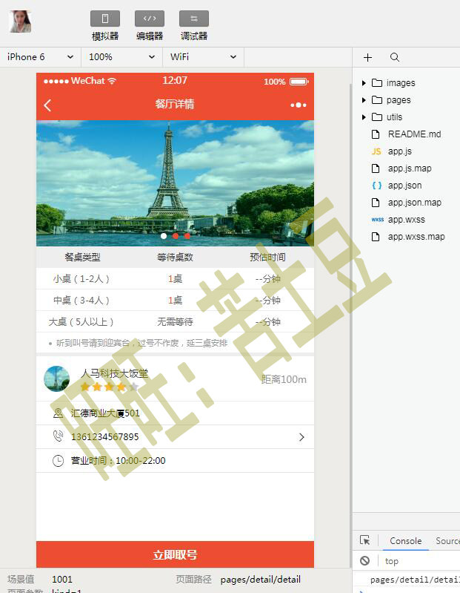
Task: Click the phone icon beside number
Action: pos(58,436)
